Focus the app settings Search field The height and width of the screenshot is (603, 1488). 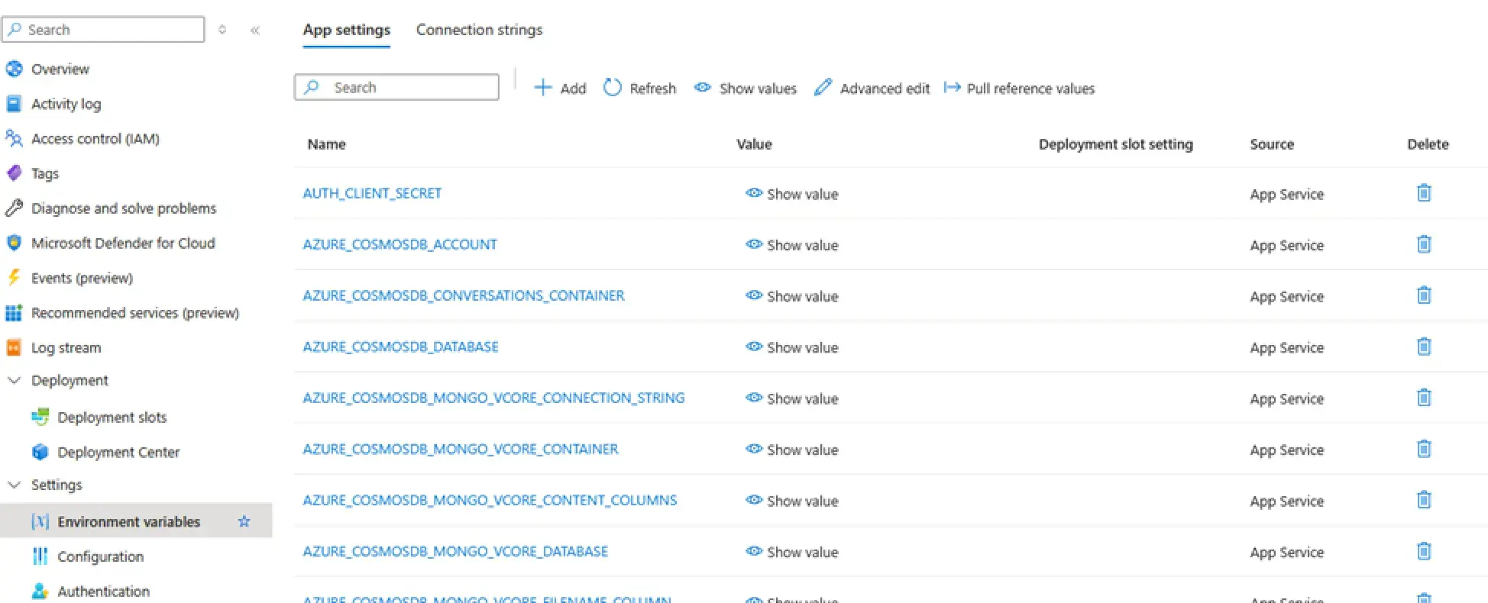point(397,87)
